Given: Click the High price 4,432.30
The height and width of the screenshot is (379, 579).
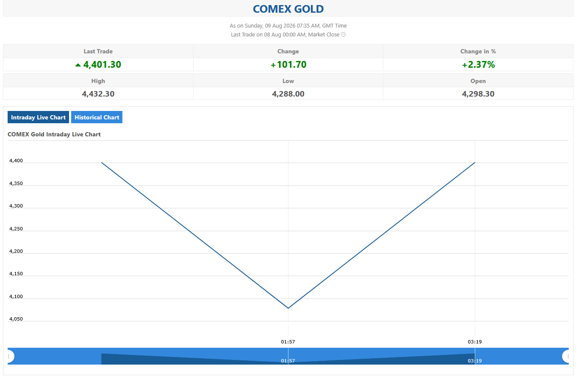Looking at the screenshot, I should (x=98, y=94).
